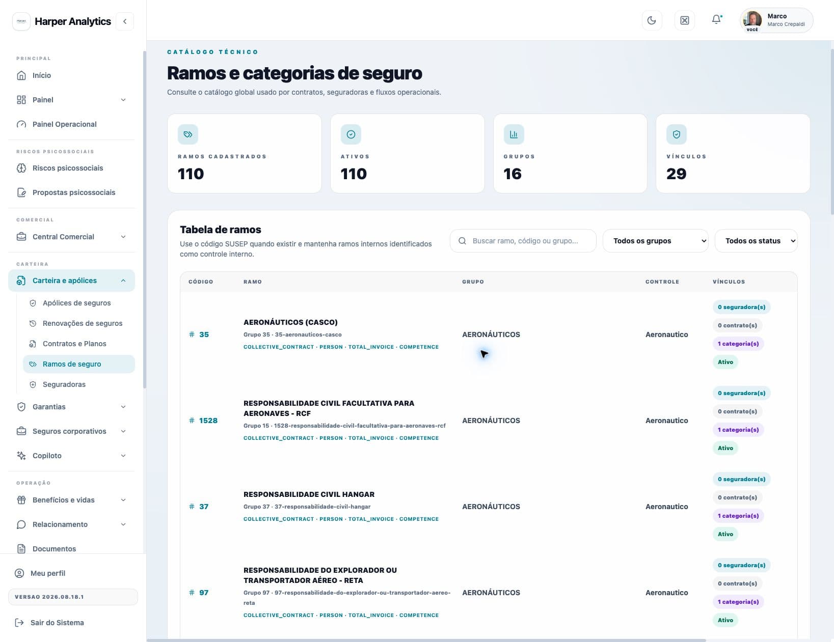Click the Seguros corporativos briefcase icon
The height and width of the screenshot is (642, 834).
coord(21,431)
